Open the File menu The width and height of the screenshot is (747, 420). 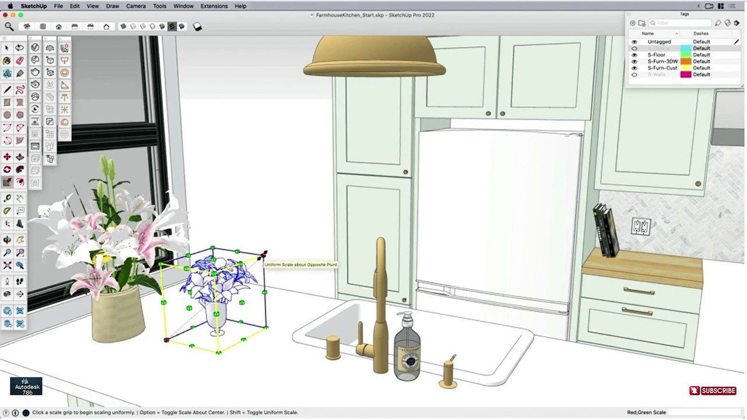click(58, 6)
